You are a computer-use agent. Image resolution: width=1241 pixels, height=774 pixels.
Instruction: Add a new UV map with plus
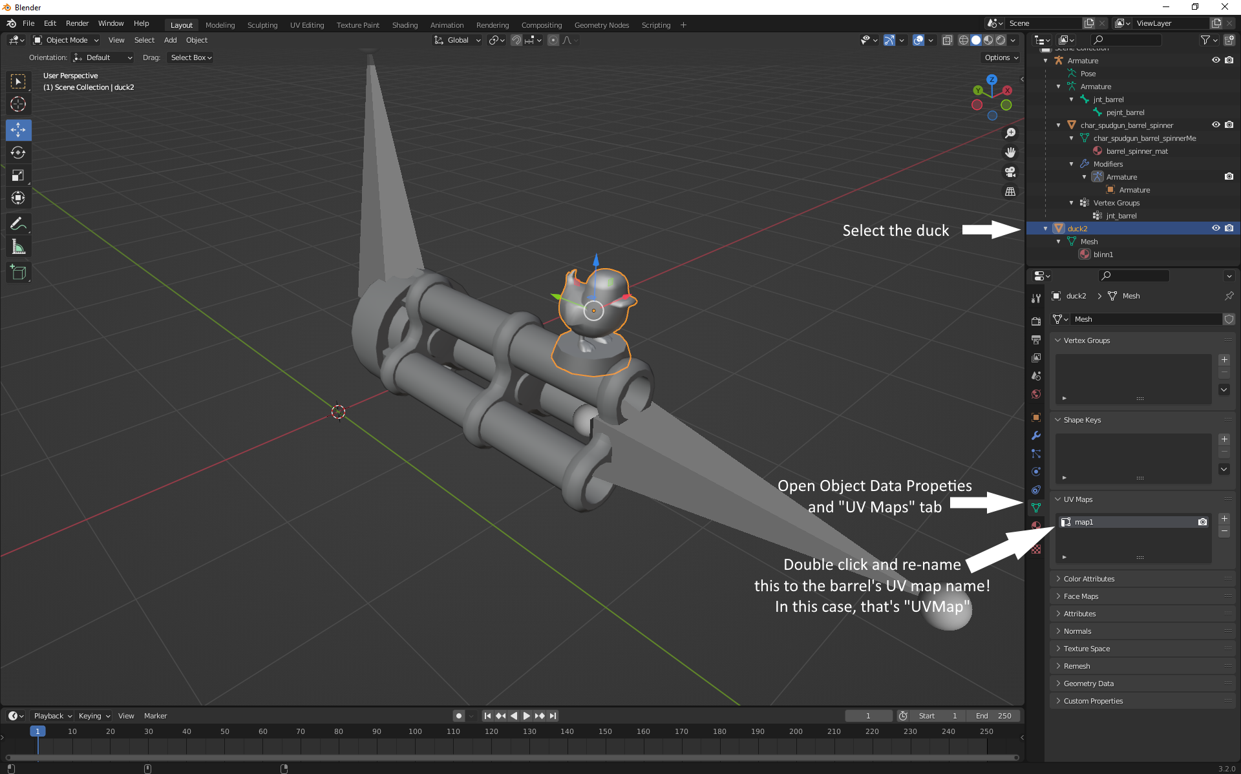click(1224, 519)
